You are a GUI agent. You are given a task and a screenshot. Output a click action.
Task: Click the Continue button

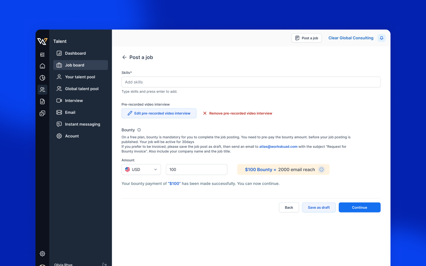(359, 207)
